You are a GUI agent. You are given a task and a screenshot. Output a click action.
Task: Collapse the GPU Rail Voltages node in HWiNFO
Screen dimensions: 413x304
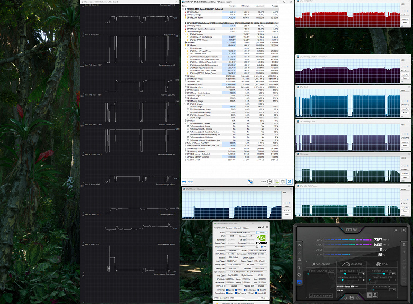[185, 34]
